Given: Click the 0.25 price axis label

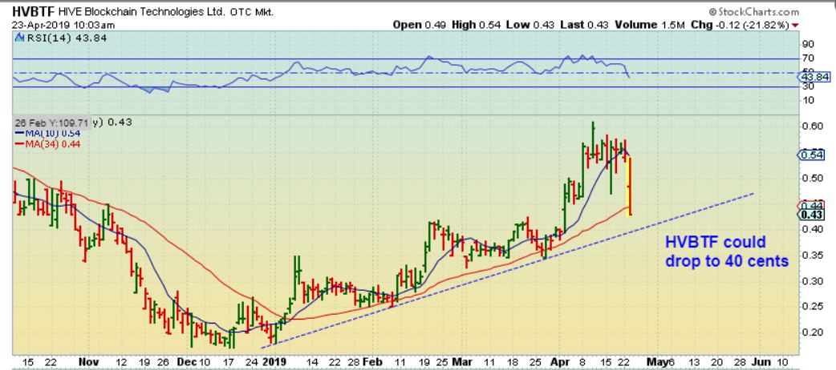Looking at the screenshot, I should coord(814,306).
